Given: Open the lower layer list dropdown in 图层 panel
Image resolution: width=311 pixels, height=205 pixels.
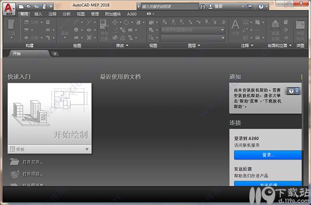Looking at the screenshot, I should [193, 38].
